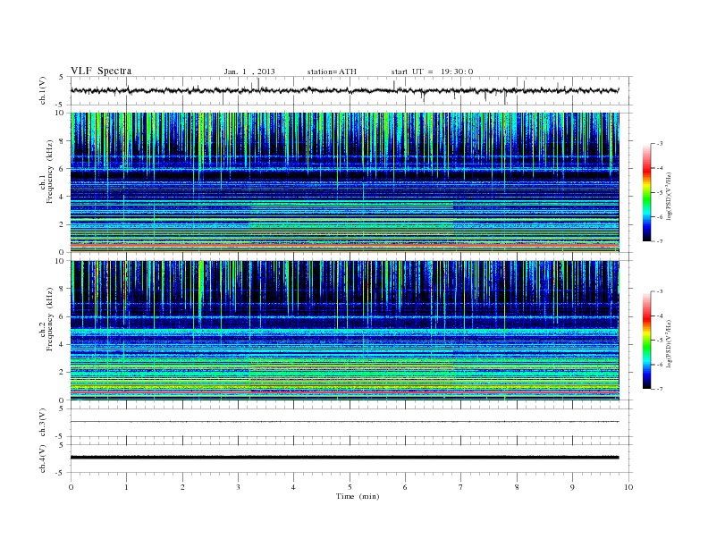This screenshot has width=708, height=547.
Task: Click inside the ch.2 spectrogram panel
Action: tap(344, 331)
